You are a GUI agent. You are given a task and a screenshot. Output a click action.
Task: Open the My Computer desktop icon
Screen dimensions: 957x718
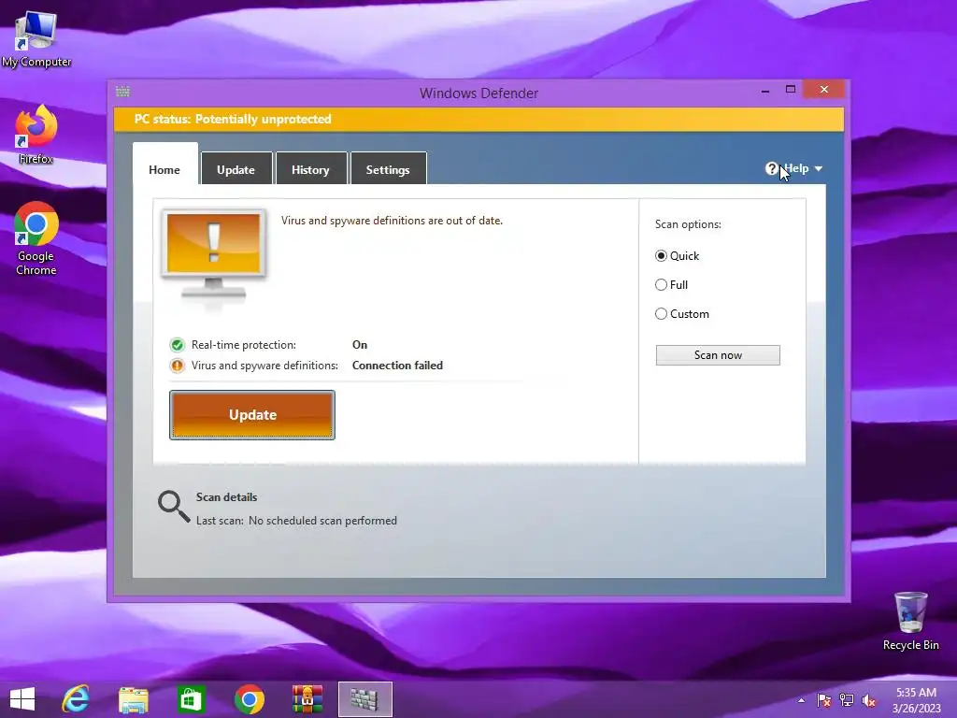pyautogui.click(x=36, y=38)
